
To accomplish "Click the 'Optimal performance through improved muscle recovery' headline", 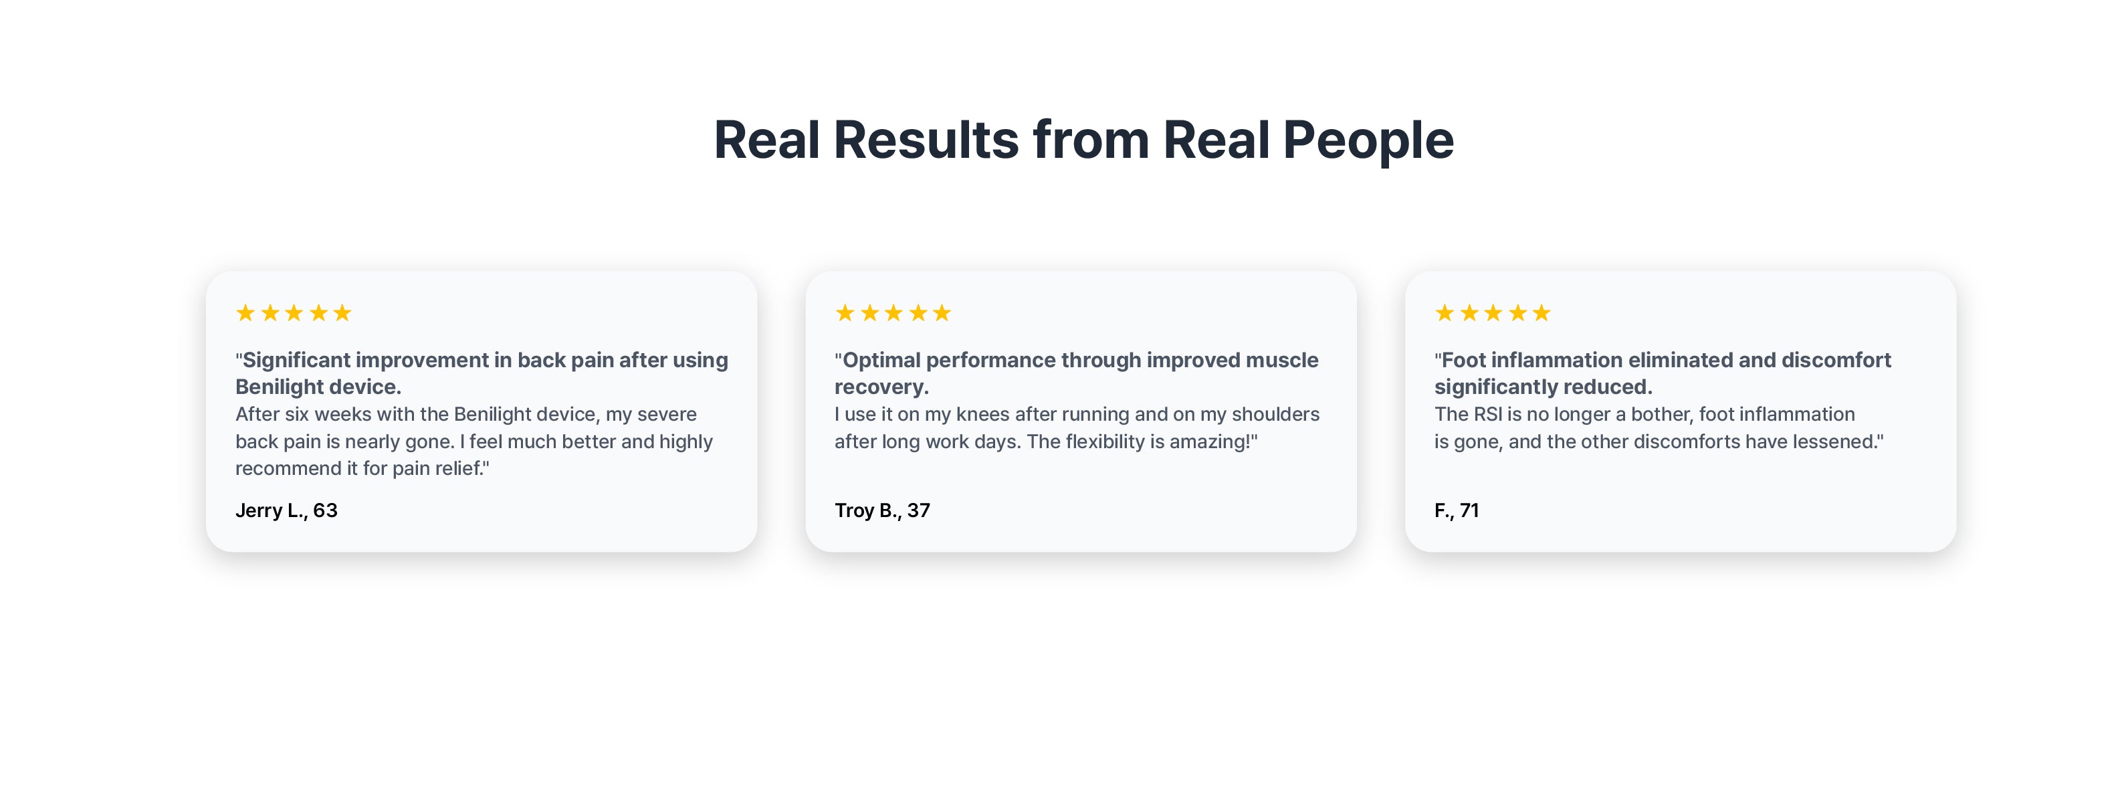I will point(1076,373).
